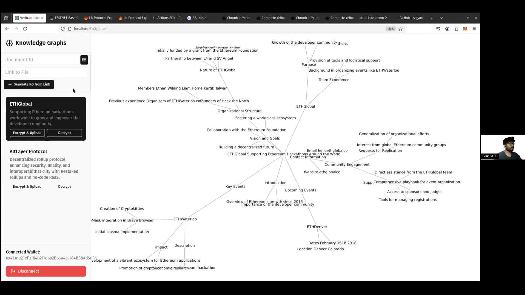The height and width of the screenshot is (295, 525).
Task: Click the Document ID input field
Action: pos(42,60)
